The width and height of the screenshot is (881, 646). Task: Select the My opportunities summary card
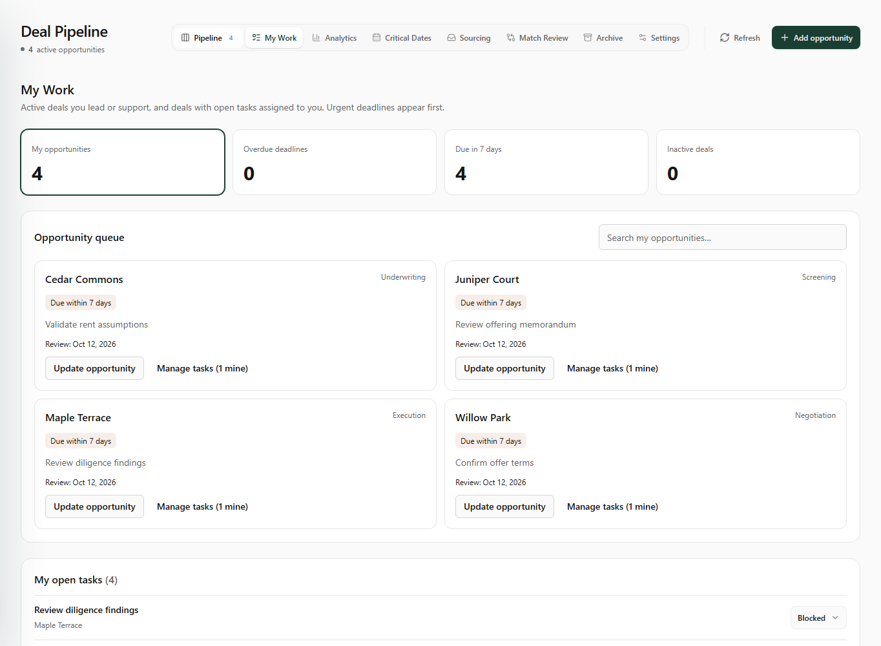[x=123, y=162]
